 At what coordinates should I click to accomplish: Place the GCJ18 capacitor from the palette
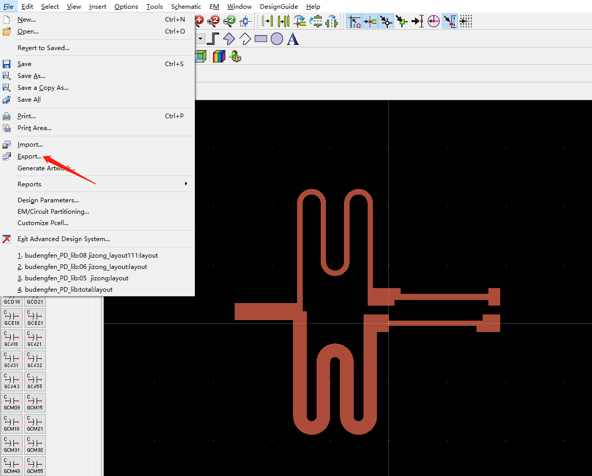[x=12, y=339]
